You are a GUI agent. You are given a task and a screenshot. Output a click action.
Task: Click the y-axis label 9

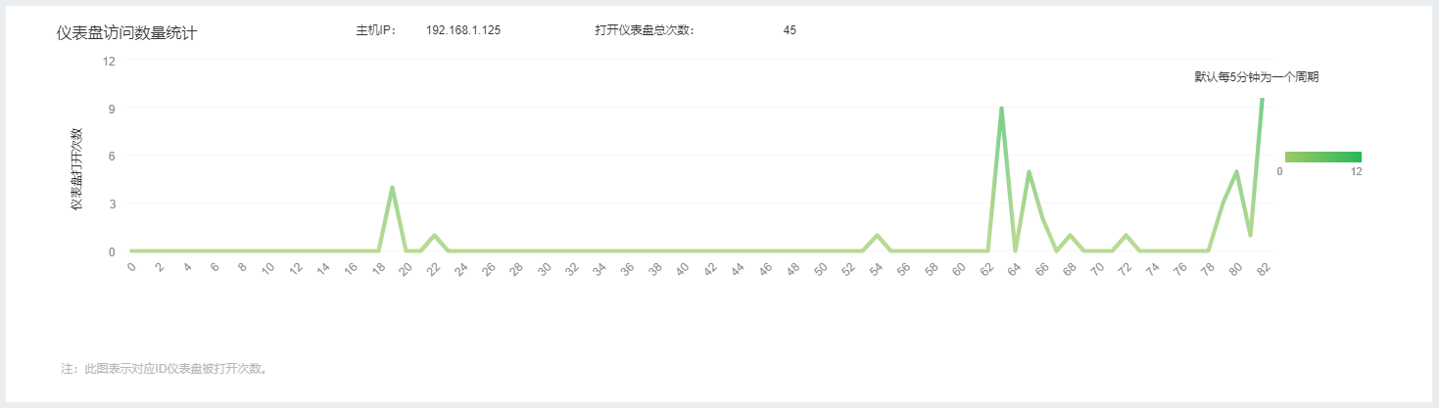coord(112,108)
